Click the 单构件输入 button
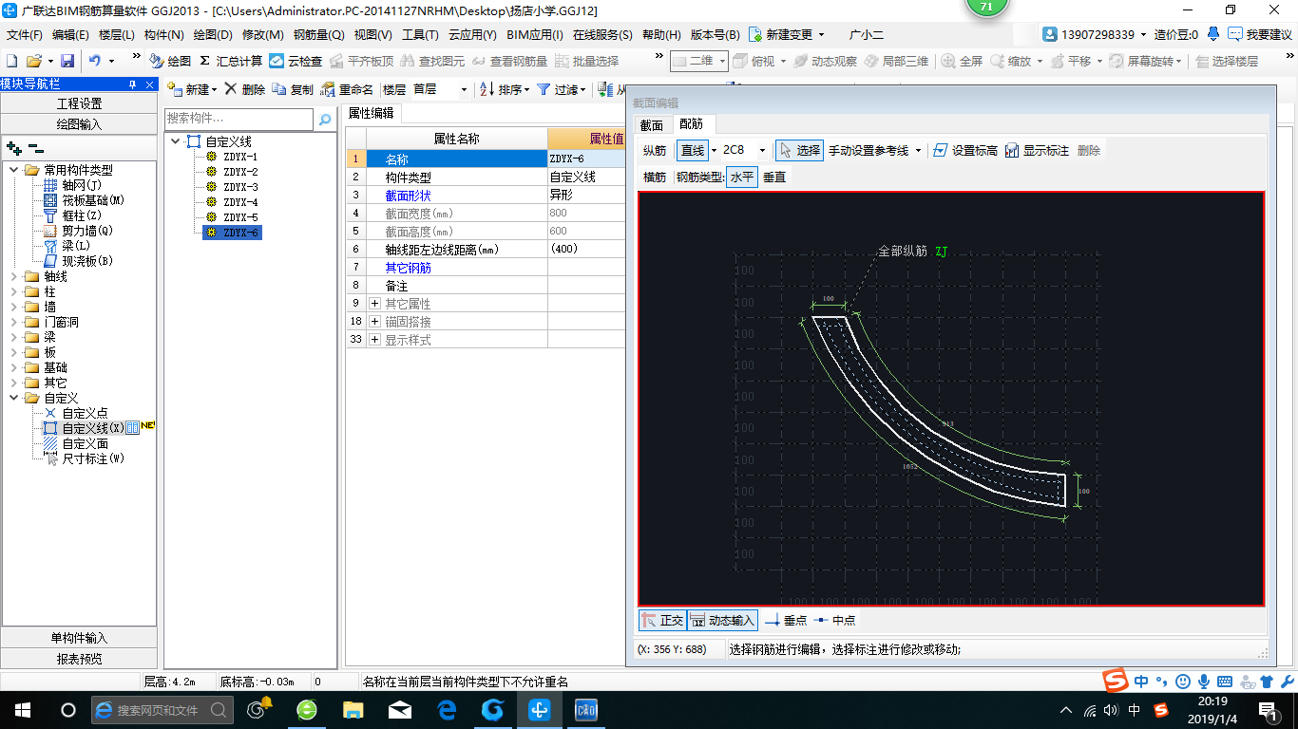Viewport: 1298px width, 729px height. [79, 638]
